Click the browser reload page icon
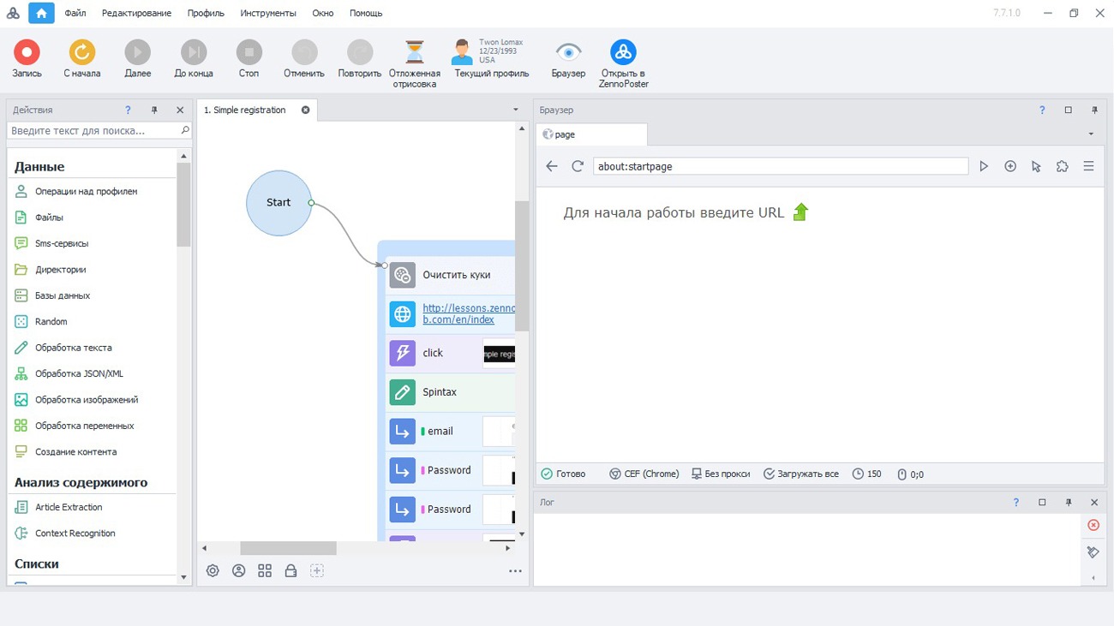The width and height of the screenshot is (1114, 626). (x=578, y=166)
